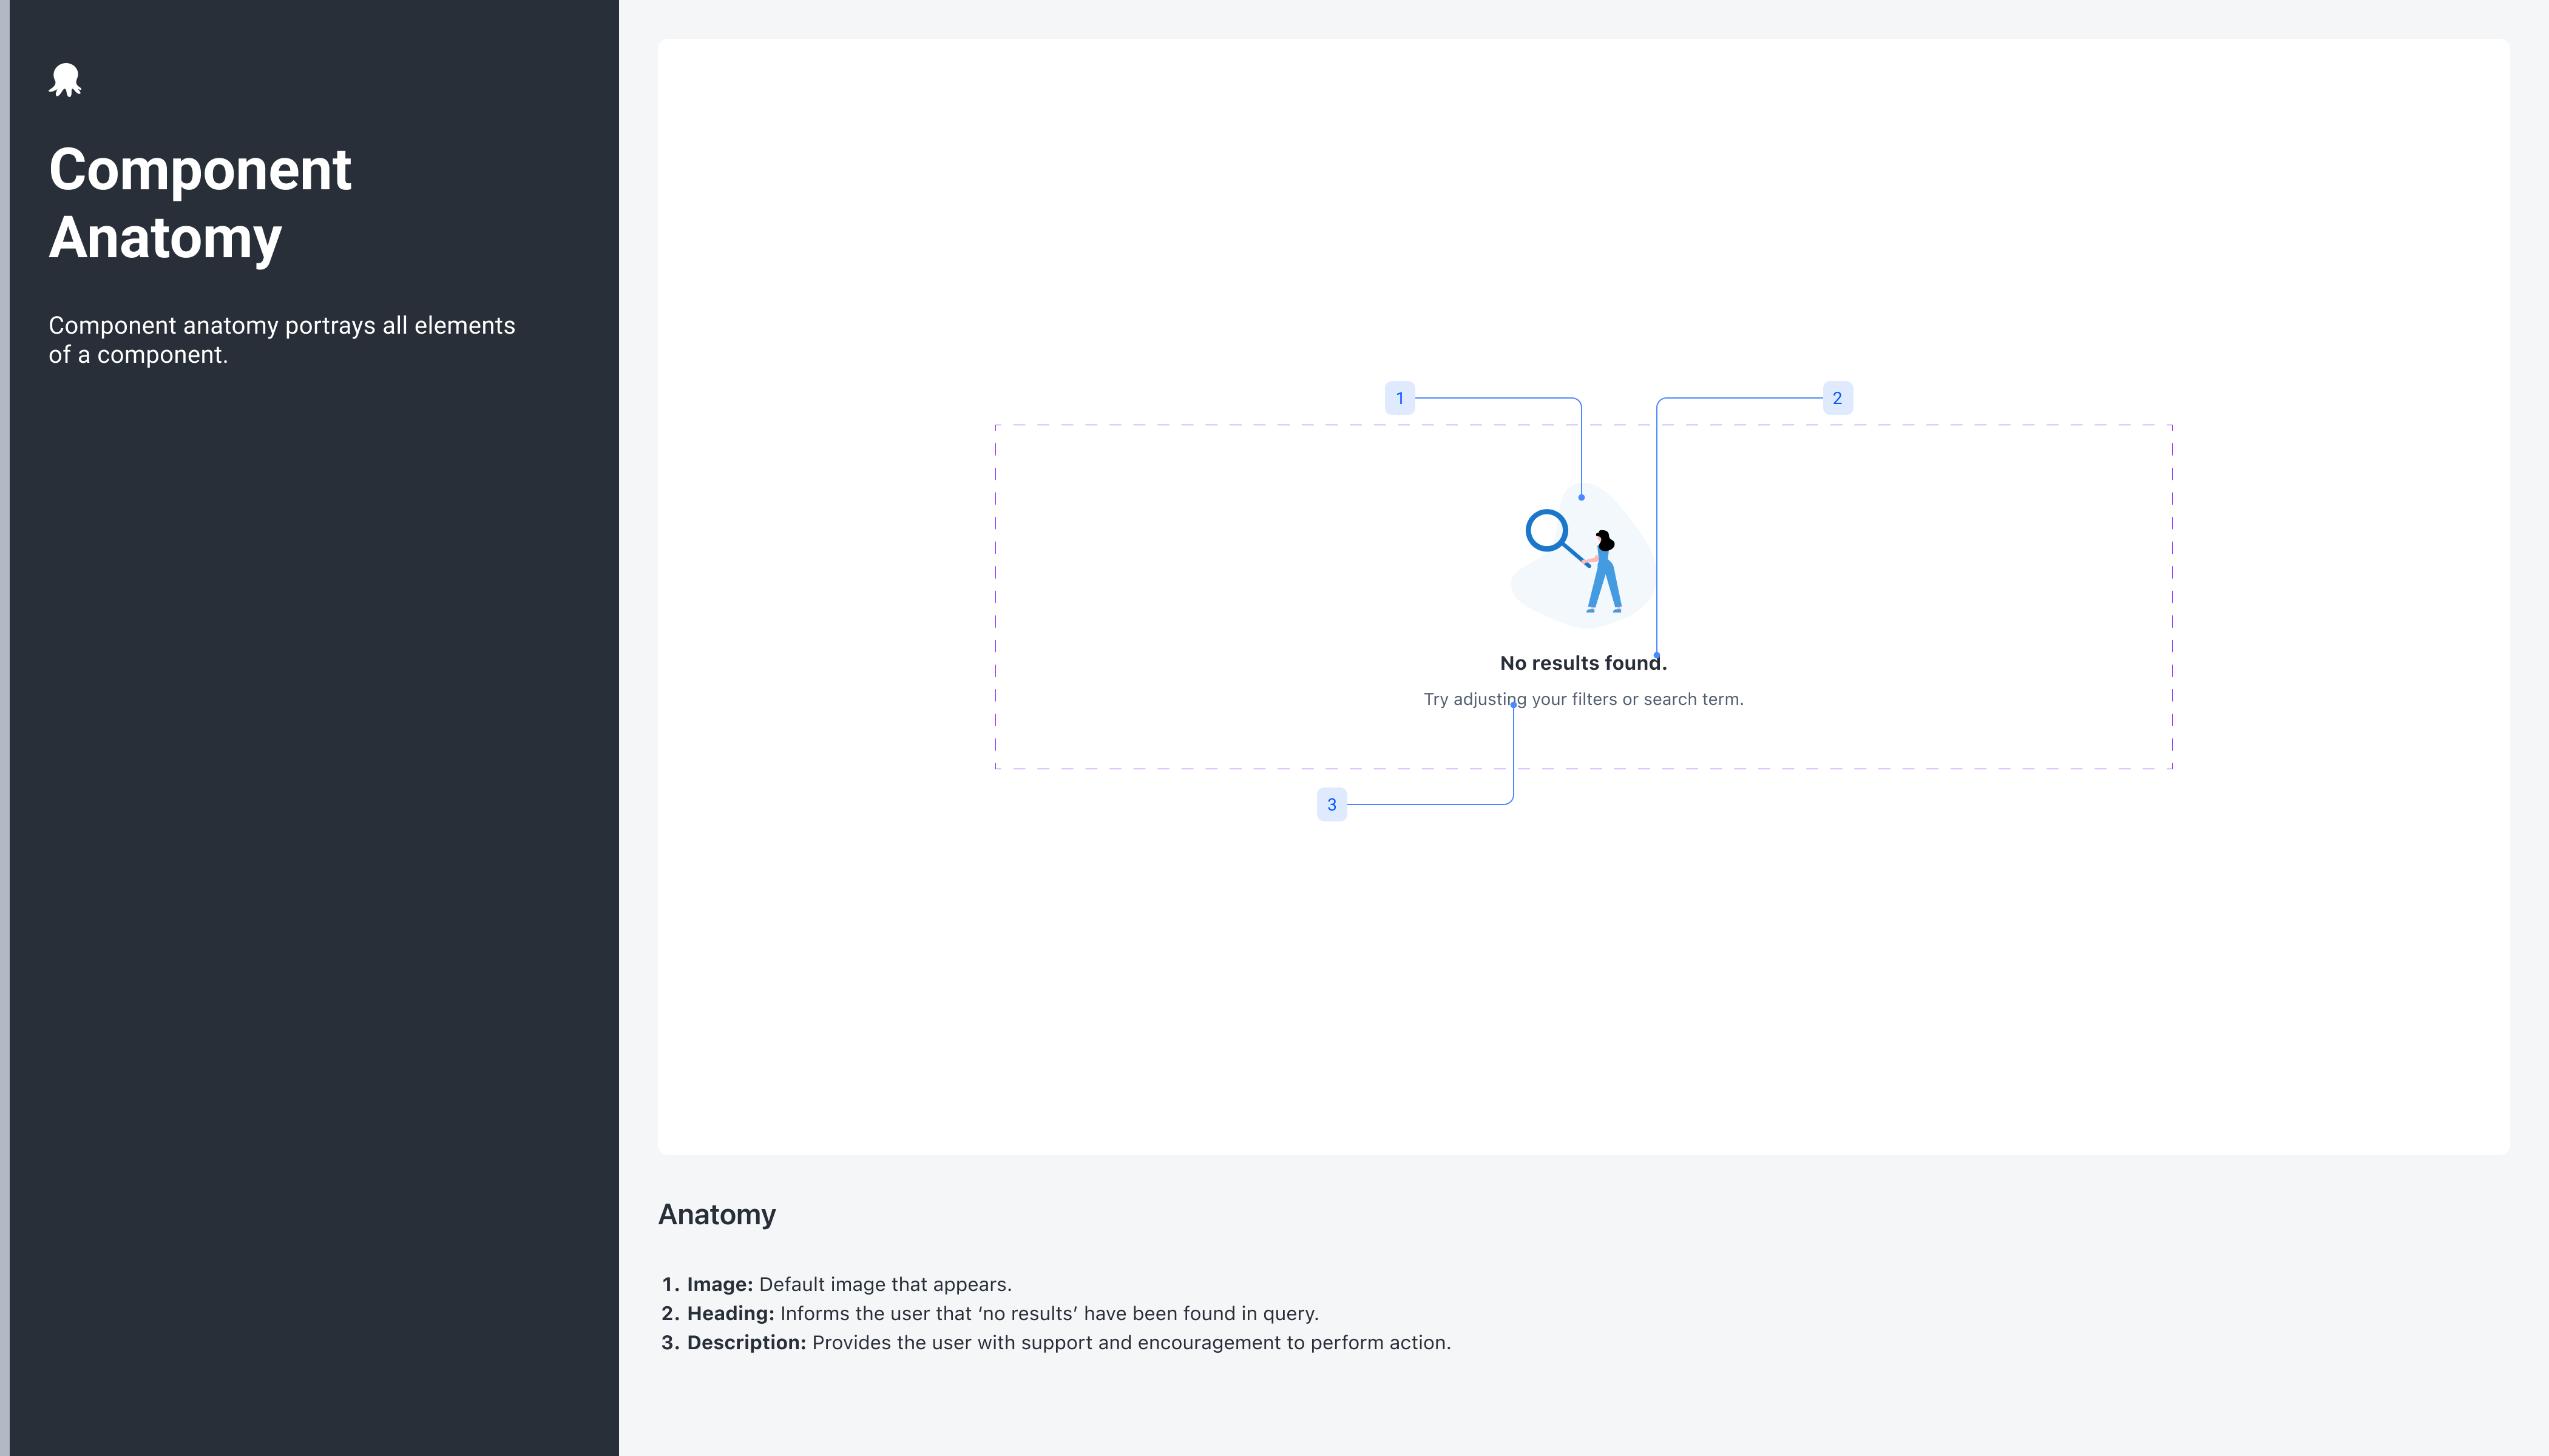Click the sidebar subtitle about component anatomy
Image resolution: width=2549 pixels, height=1456 pixels.
tap(281, 340)
